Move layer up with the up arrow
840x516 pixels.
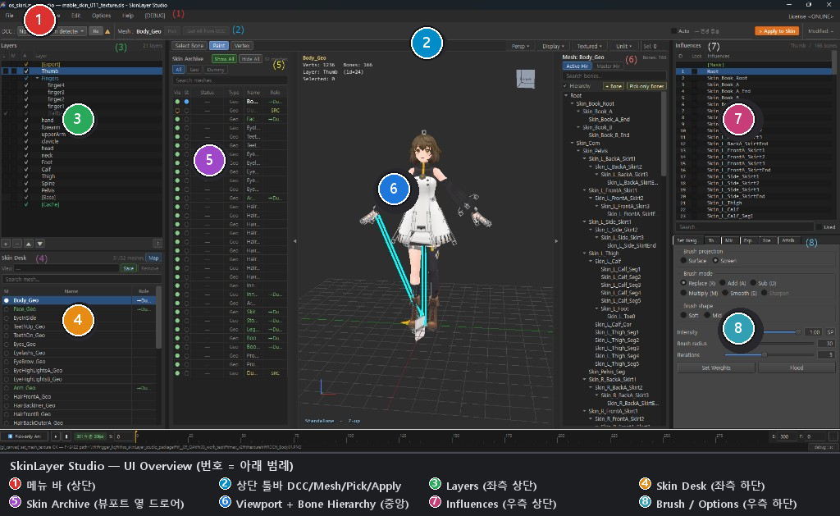[29, 244]
